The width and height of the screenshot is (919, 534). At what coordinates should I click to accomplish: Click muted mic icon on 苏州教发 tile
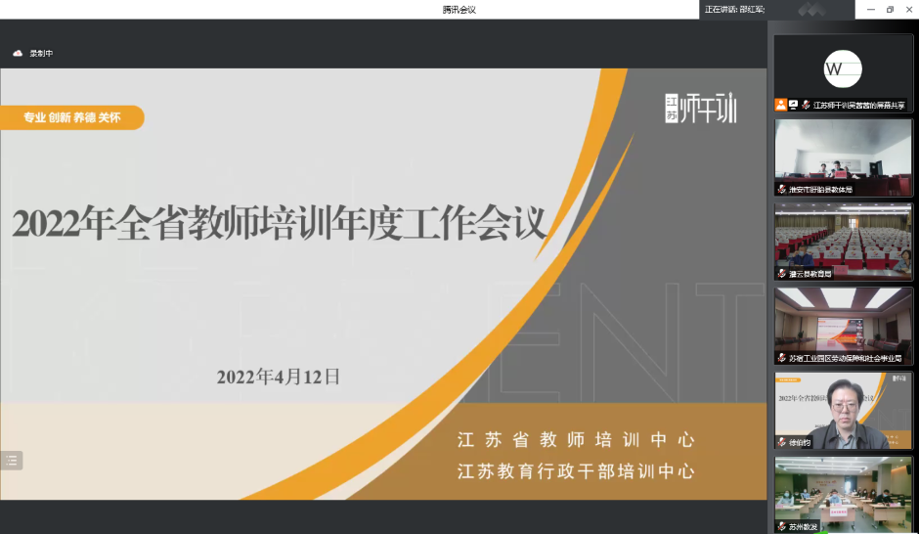782,526
